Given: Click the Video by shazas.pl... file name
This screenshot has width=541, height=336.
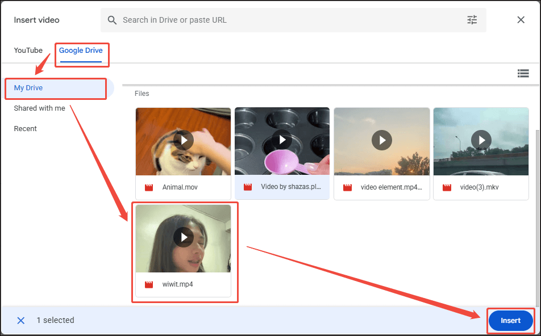Looking at the screenshot, I should 291,187.
